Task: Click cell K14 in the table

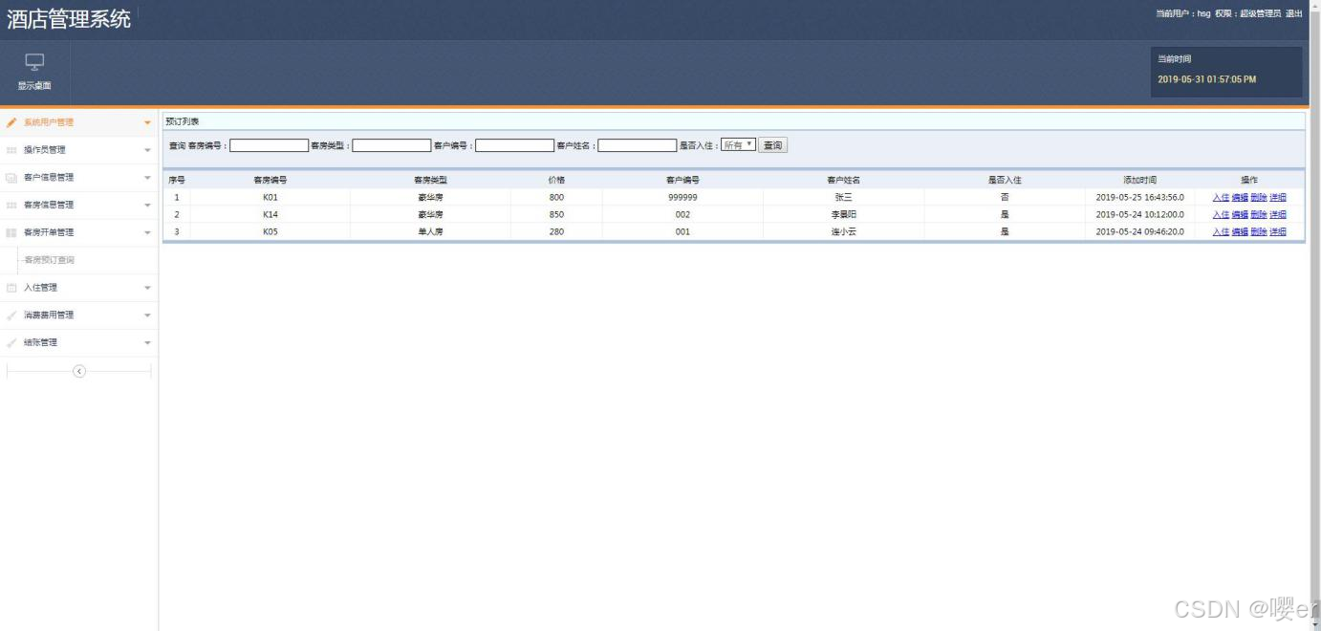Action: pos(270,214)
